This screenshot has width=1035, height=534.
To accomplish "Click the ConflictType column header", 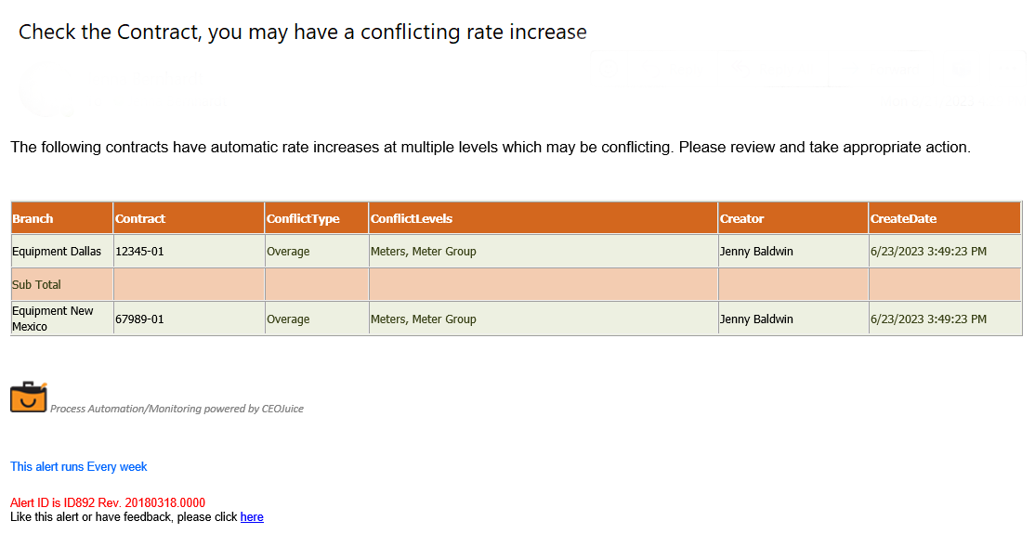I will (x=303, y=219).
